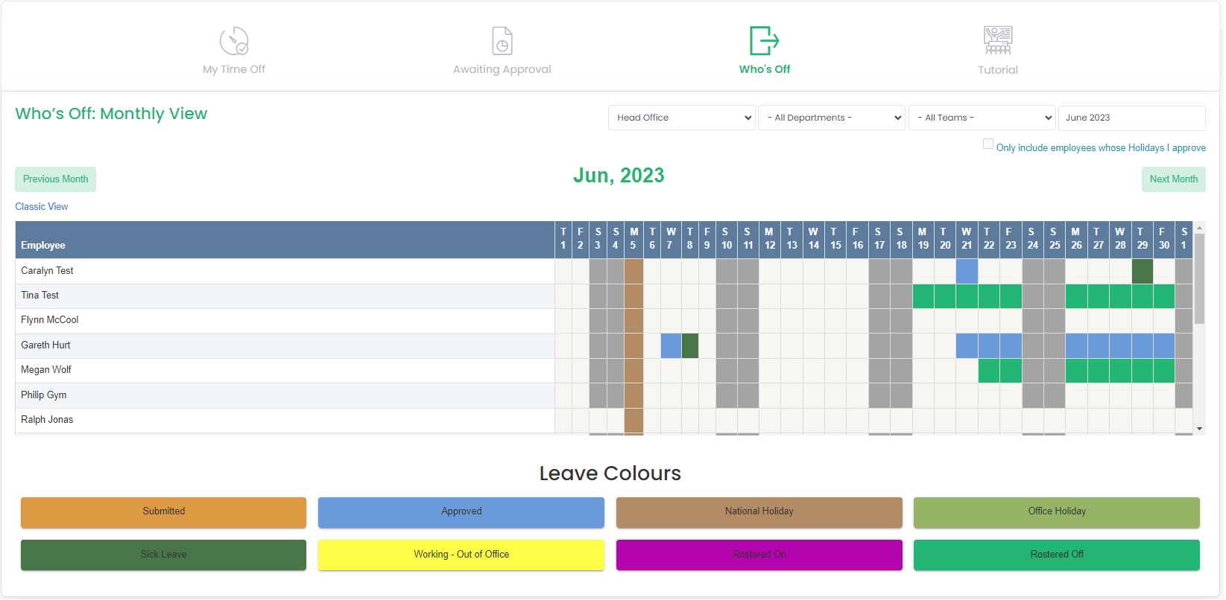
Task: Select the Rostered On purple swatch
Action: pos(759,555)
